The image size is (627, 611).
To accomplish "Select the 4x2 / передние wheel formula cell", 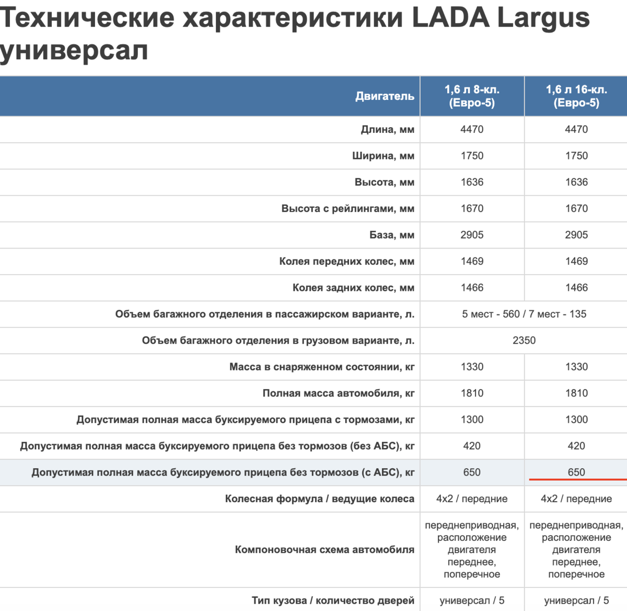I will point(472,499).
